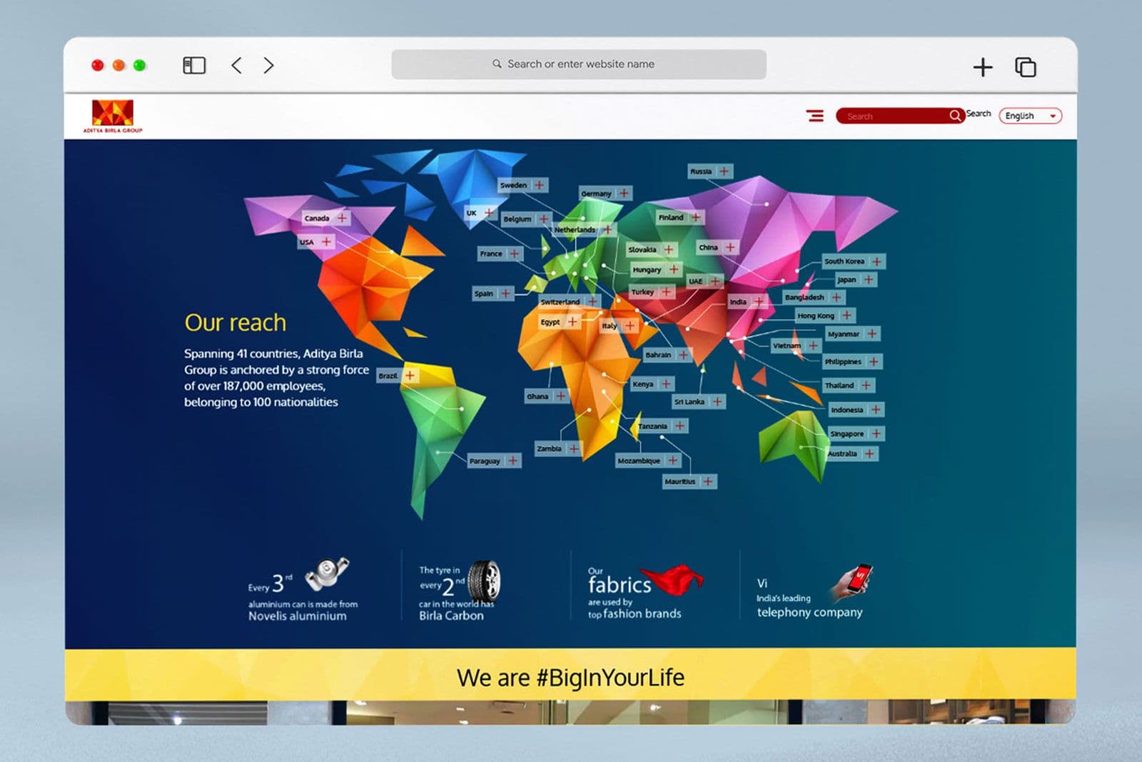Expand the Sweden marker plus
Image resolution: width=1142 pixels, height=762 pixels.
[540, 185]
